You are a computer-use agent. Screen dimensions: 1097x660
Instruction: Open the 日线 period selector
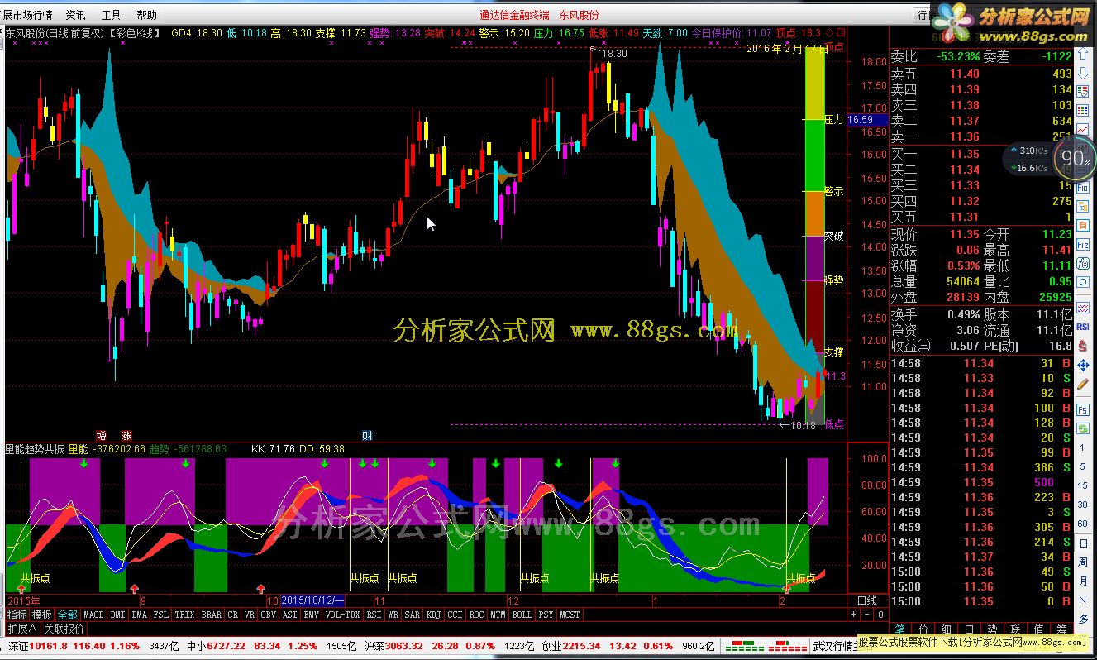[x=866, y=600]
